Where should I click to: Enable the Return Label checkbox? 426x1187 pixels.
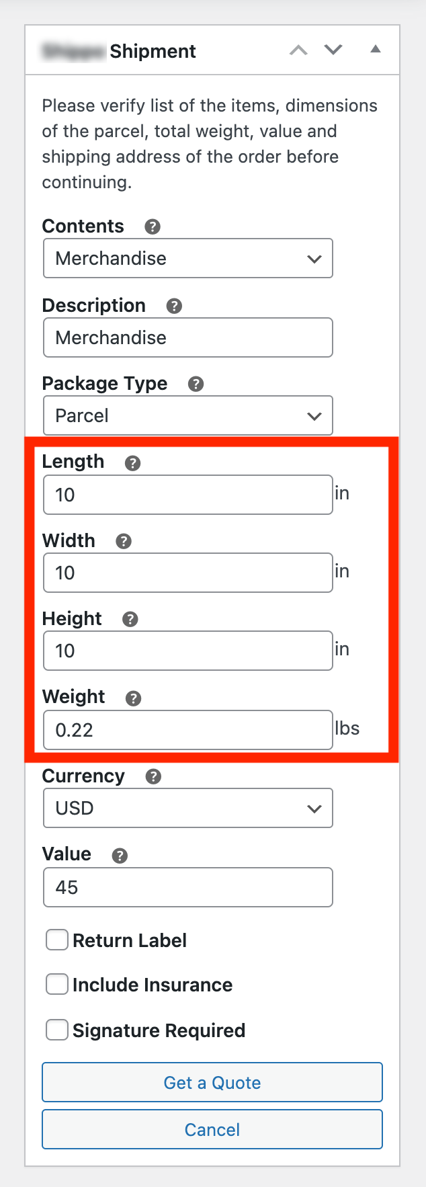[57, 940]
